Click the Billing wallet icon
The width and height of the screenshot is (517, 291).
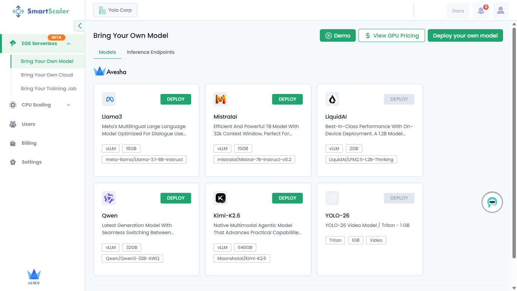[x=13, y=143]
